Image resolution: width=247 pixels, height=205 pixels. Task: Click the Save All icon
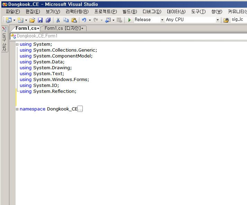coord(48,20)
